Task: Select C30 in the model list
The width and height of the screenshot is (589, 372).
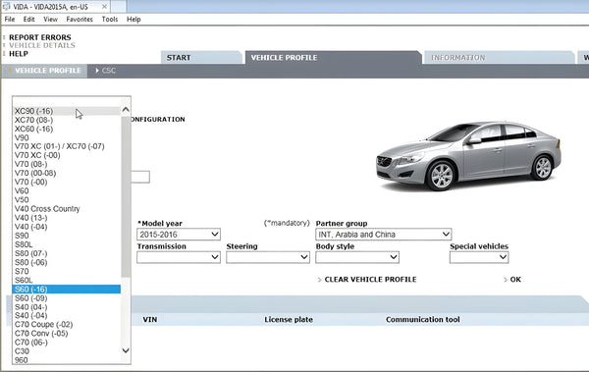Action: click(x=67, y=351)
